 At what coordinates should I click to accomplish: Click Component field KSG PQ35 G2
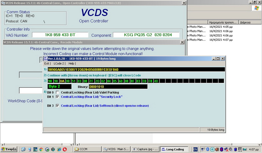tap(146, 35)
